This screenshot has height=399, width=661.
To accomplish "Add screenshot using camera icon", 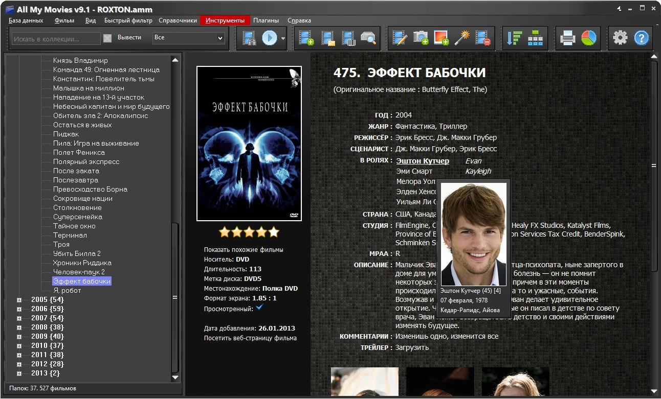I will [x=421, y=38].
